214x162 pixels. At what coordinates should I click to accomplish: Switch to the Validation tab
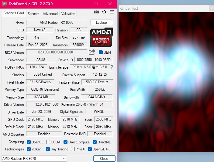point(68,14)
